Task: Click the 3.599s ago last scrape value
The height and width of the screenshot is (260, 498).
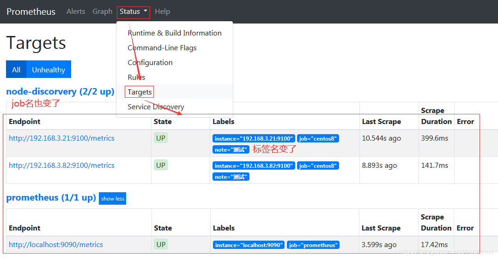Action: (379, 245)
